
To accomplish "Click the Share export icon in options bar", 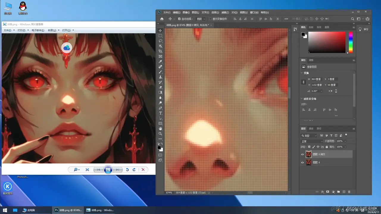I will click(368, 19).
